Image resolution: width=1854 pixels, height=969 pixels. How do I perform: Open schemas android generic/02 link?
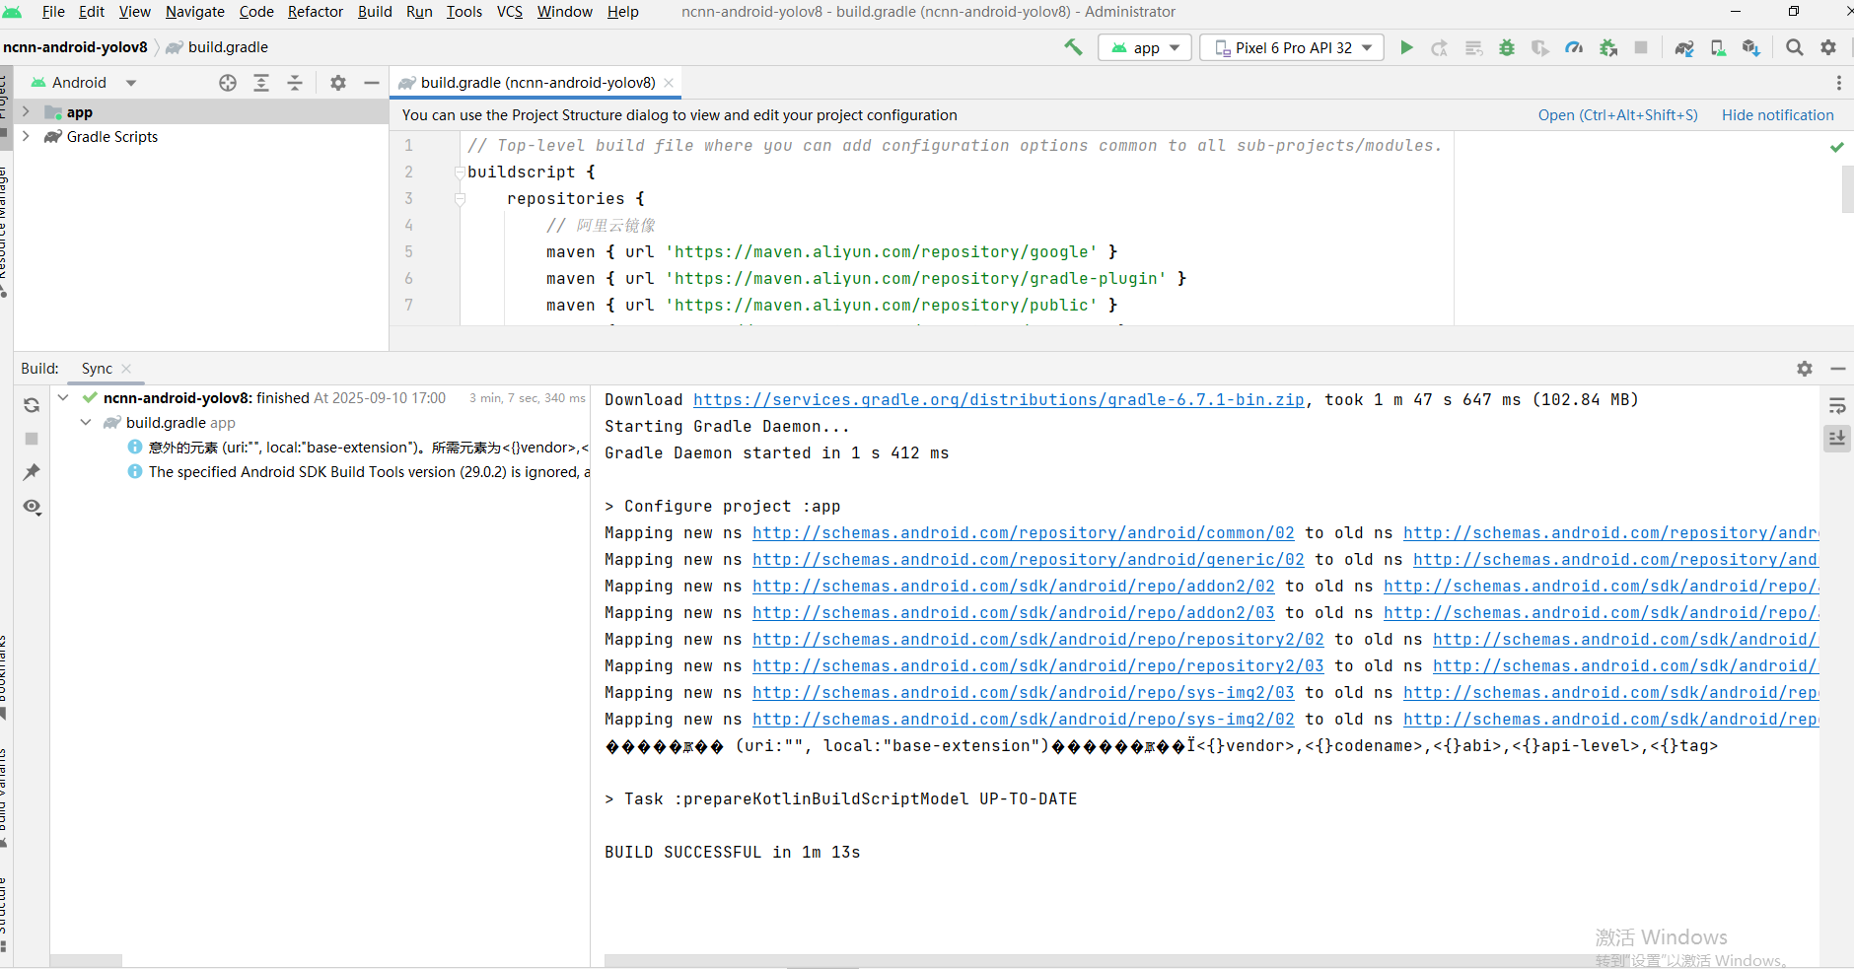[x=1028, y=560]
